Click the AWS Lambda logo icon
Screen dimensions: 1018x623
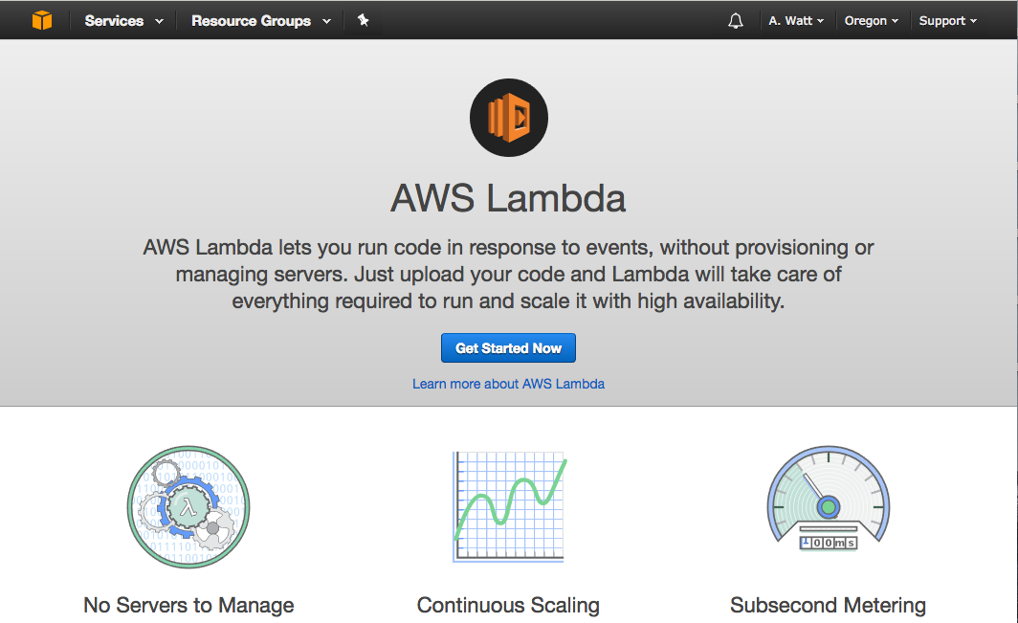pyautogui.click(x=508, y=118)
